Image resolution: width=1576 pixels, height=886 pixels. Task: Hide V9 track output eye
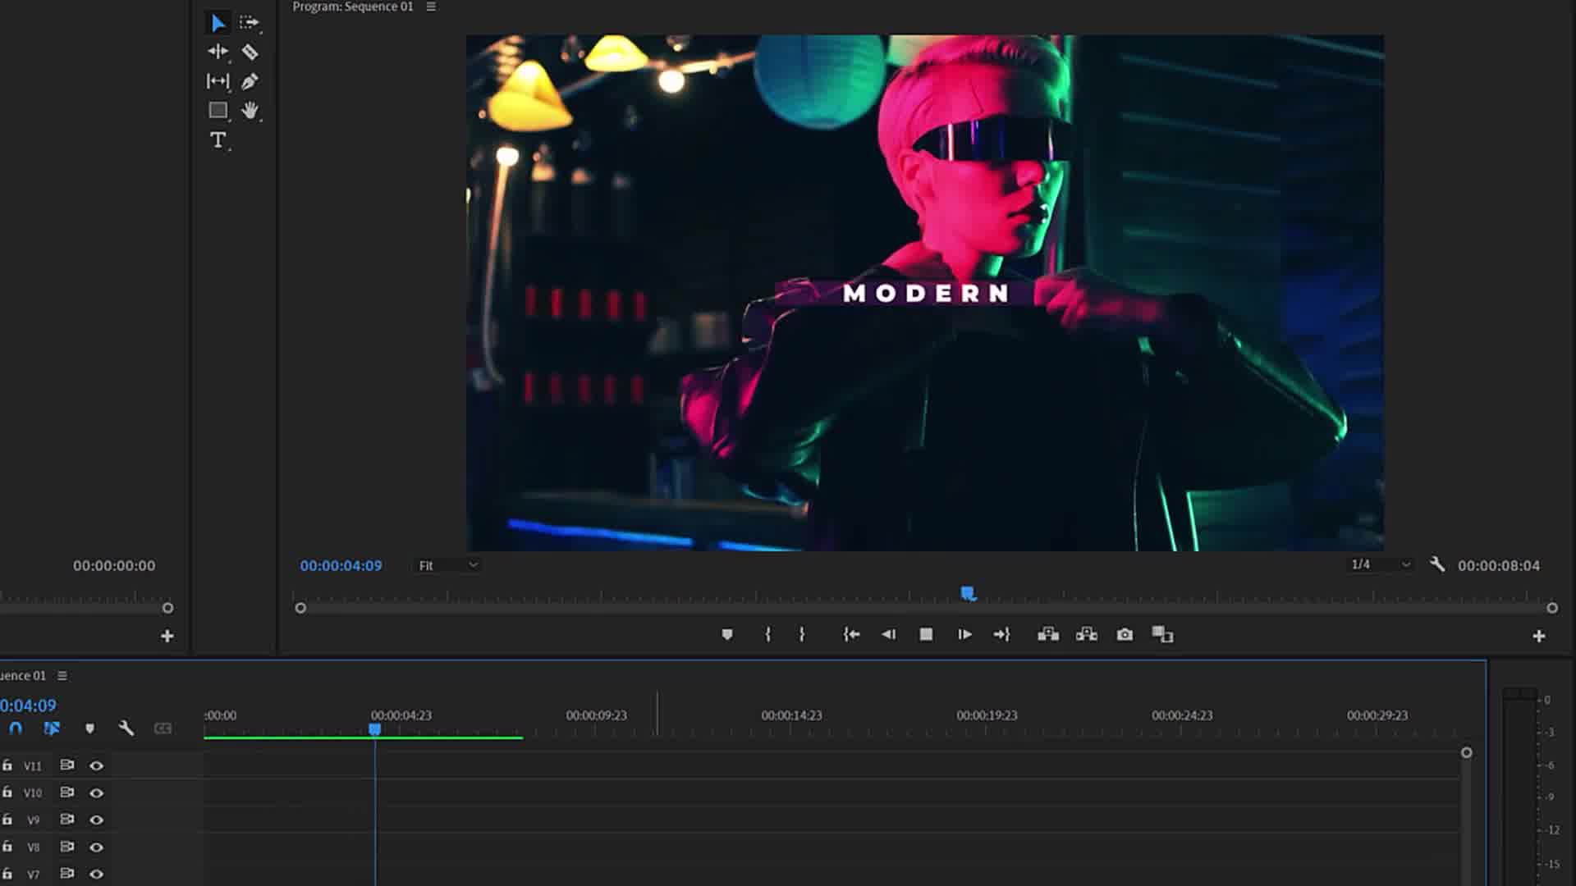pos(96,820)
